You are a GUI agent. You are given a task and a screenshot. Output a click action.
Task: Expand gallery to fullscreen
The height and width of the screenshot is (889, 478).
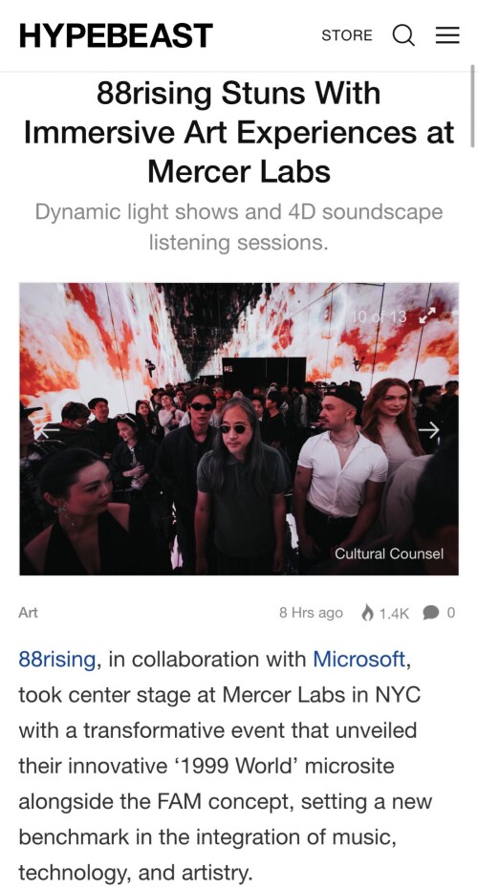click(x=426, y=315)
